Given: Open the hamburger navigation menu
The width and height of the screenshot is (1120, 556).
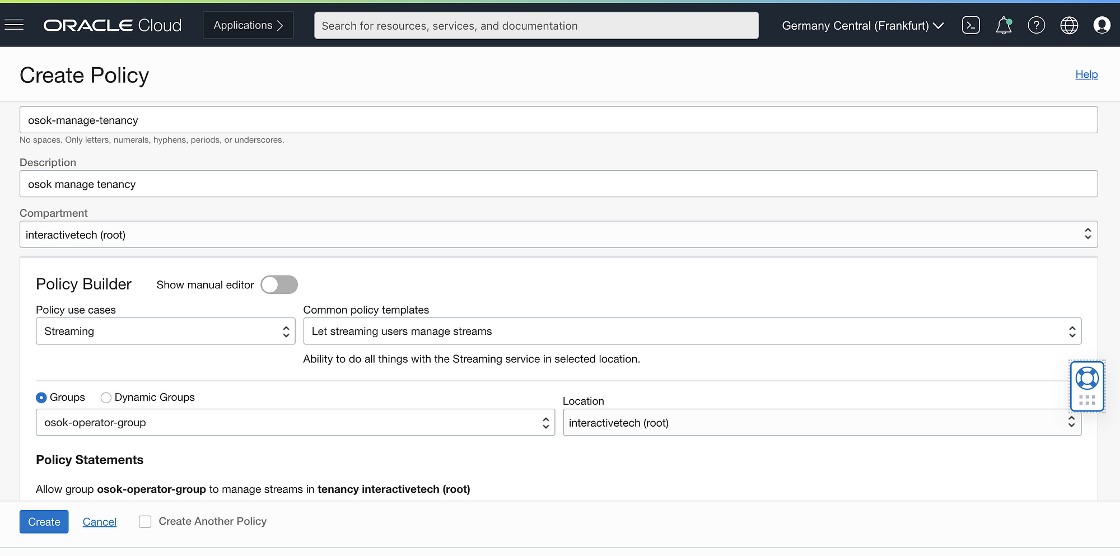Looking at the screenshot, I should click(14, 25).
